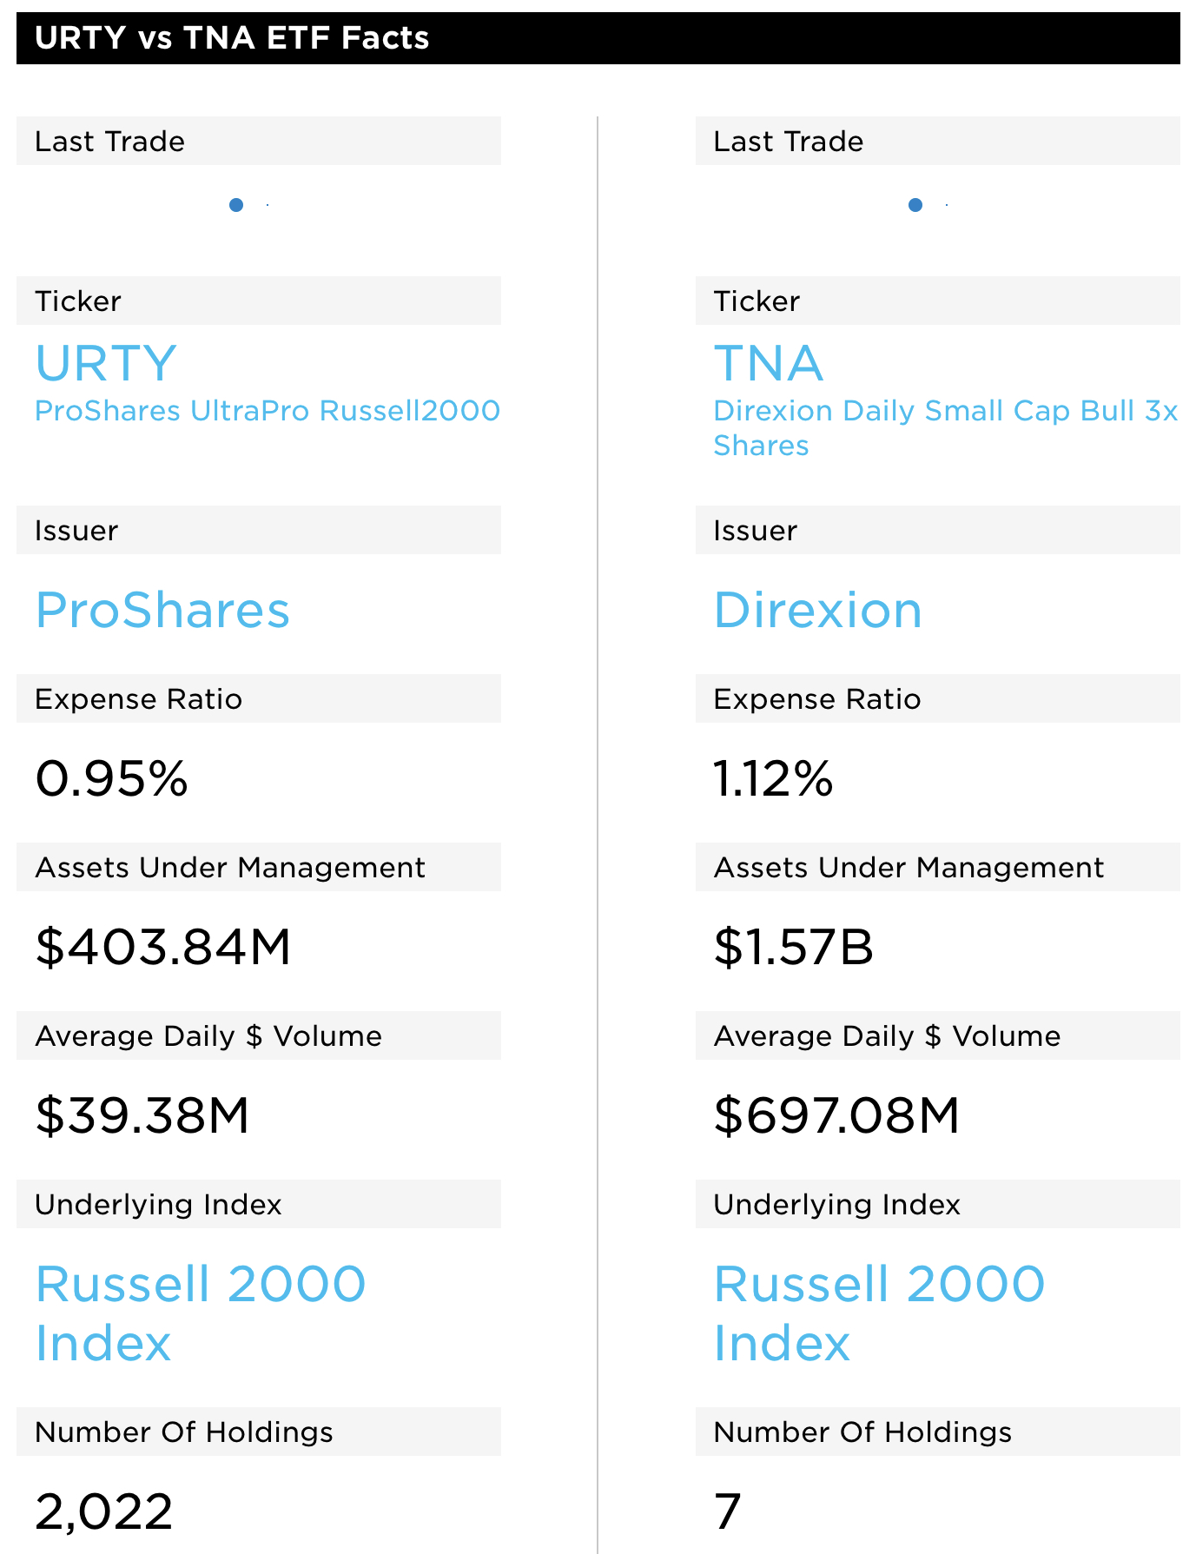Click the URTY Last Trade label
Viewport: 1196px width, 1554px height.
109,142
